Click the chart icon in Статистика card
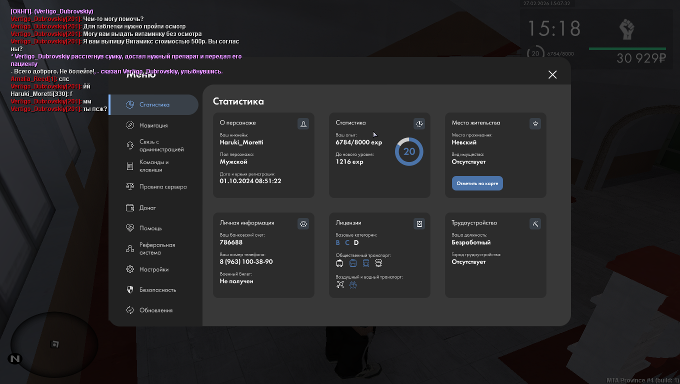Viewport: 680px width, 384px height. 419,123
